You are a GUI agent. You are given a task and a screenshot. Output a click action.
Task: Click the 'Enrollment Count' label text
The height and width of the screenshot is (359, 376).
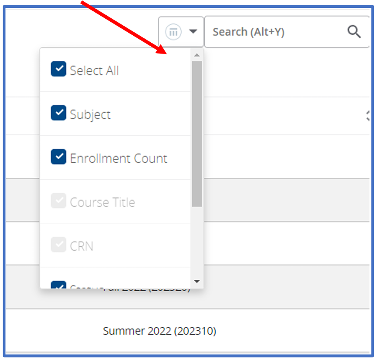tap(119, 159)
